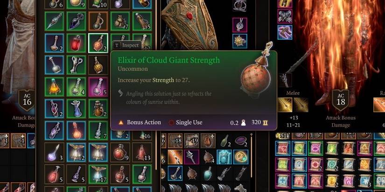Image resolution: width=385 pixels, height=192 pixels.
Task: Select the melee staff weapon slot
Action: pos(285,80)
